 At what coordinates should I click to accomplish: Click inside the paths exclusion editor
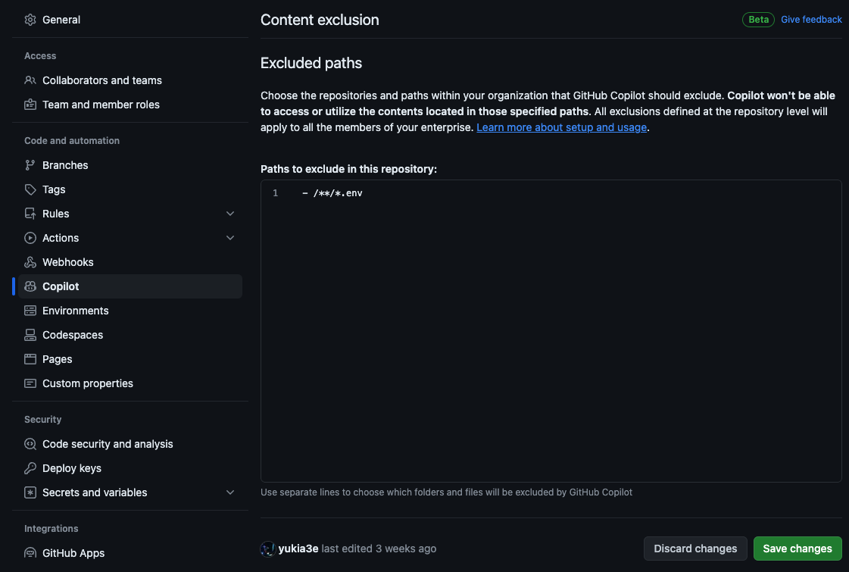530,303
